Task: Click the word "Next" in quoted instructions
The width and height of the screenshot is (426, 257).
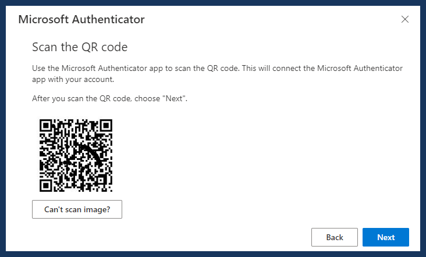Action: 174,98
